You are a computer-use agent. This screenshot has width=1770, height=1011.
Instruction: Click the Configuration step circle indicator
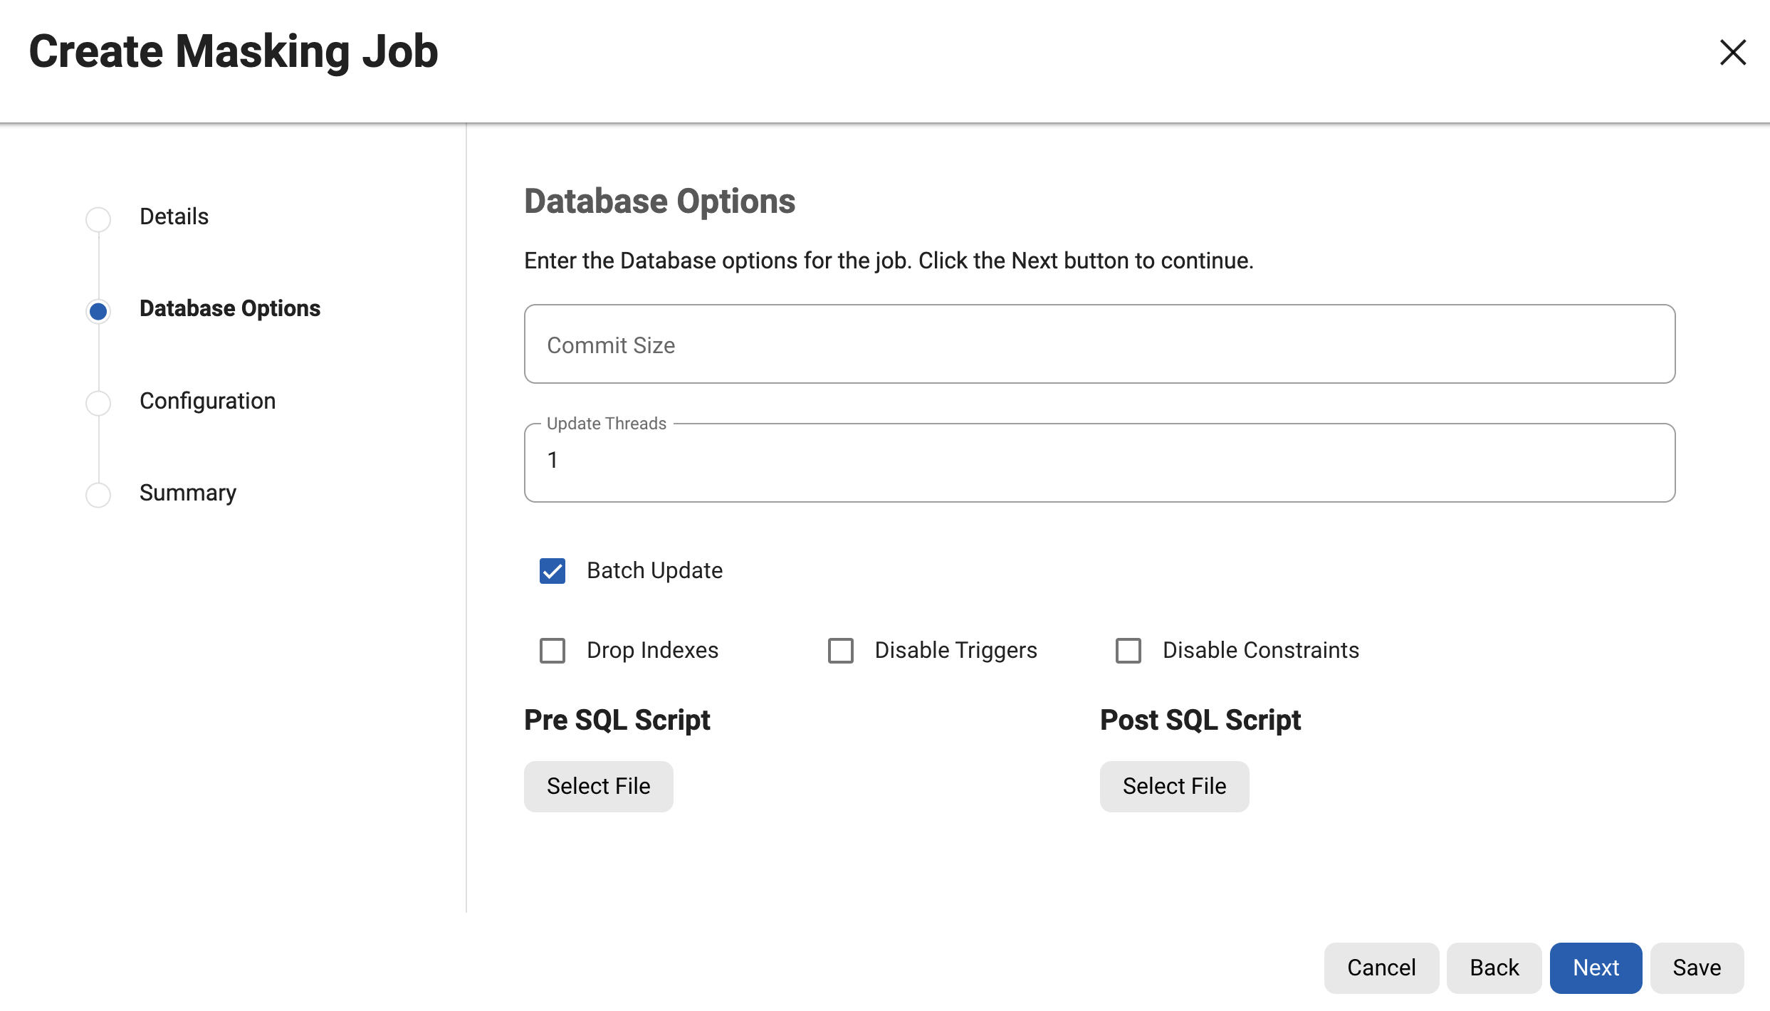(x=98, y=403)
